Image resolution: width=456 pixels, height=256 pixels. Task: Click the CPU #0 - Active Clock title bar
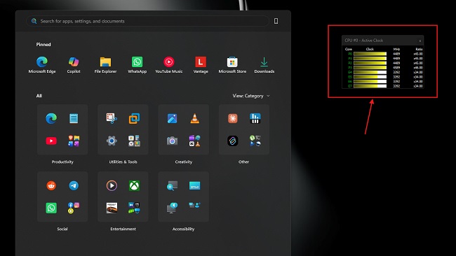point(383,41)
